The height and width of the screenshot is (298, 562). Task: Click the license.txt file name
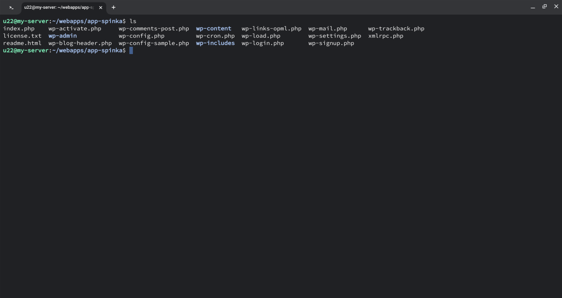[x=22, y=35]
